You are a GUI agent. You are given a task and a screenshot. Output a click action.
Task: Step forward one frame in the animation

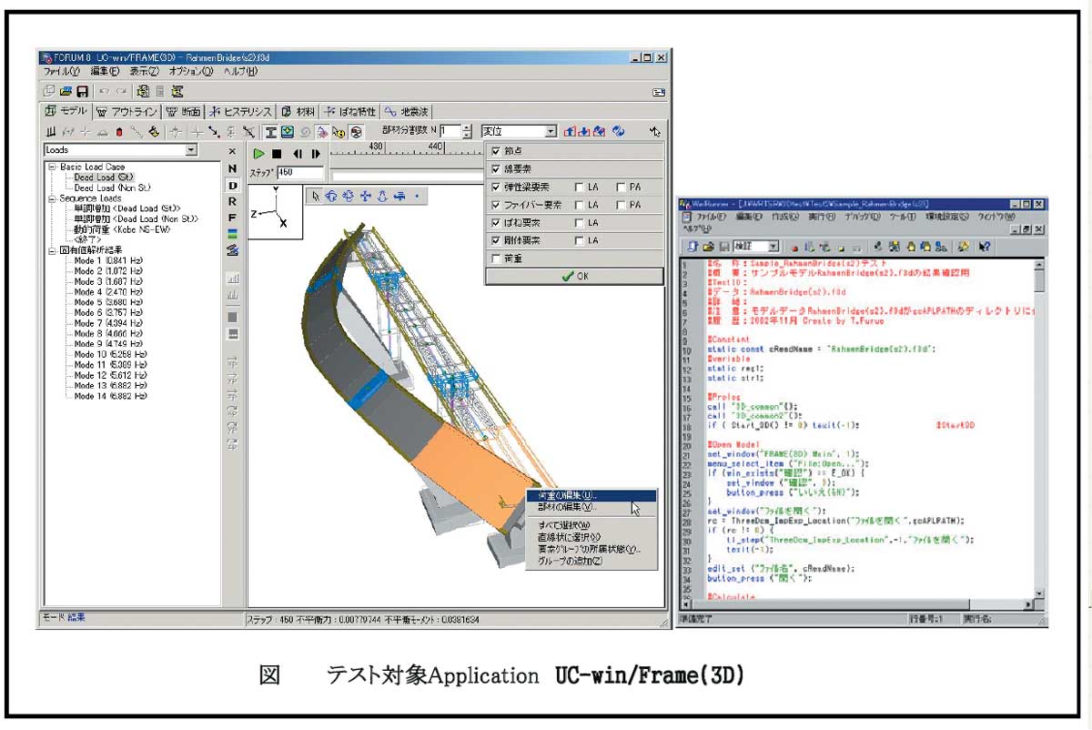click(x=315, y=154)
